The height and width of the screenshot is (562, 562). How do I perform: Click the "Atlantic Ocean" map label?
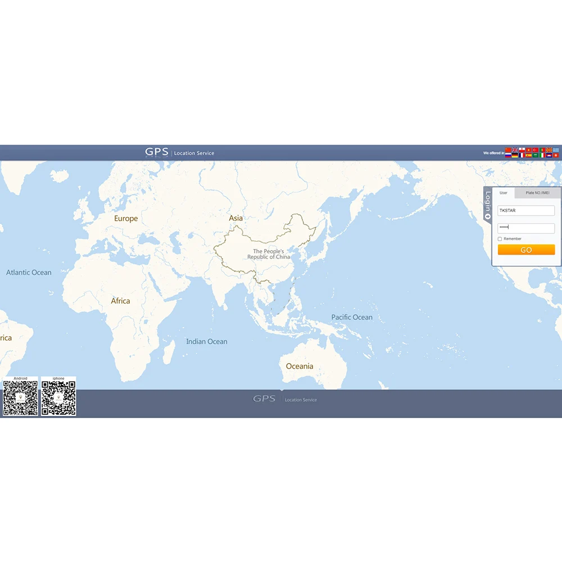pos(29,273)
